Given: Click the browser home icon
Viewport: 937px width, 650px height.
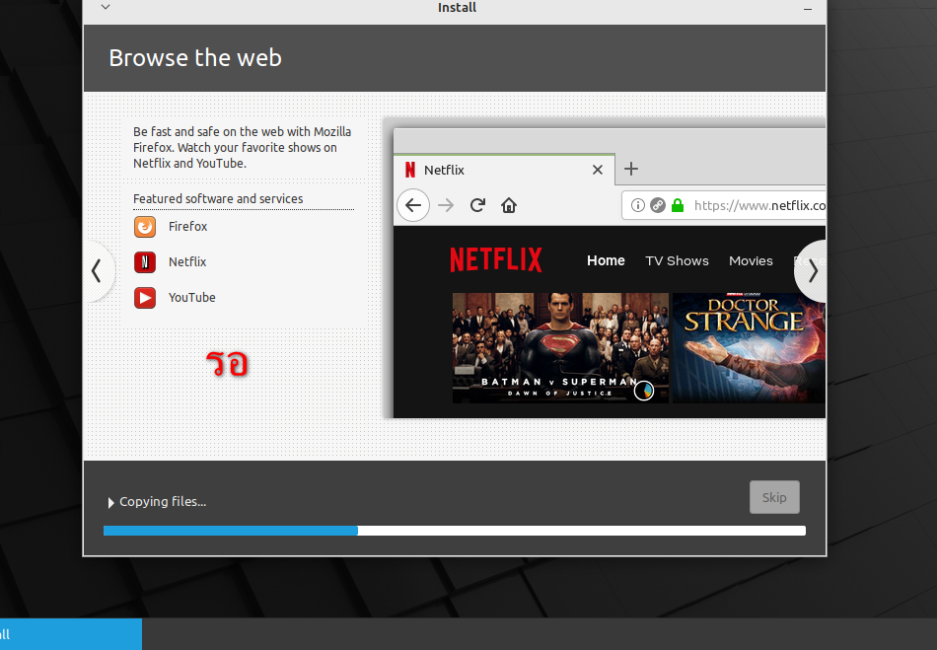Looking at the screenshot, I should pos(509,205).
